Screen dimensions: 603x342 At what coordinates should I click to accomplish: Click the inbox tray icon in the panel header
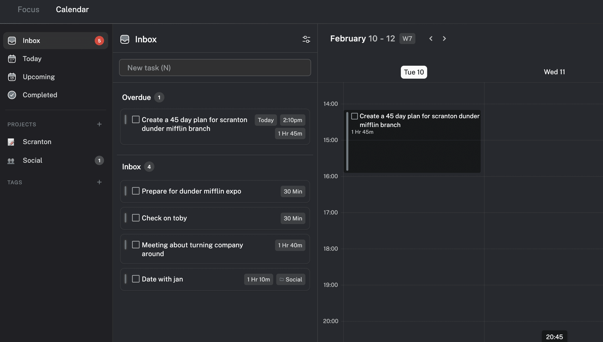125,39
